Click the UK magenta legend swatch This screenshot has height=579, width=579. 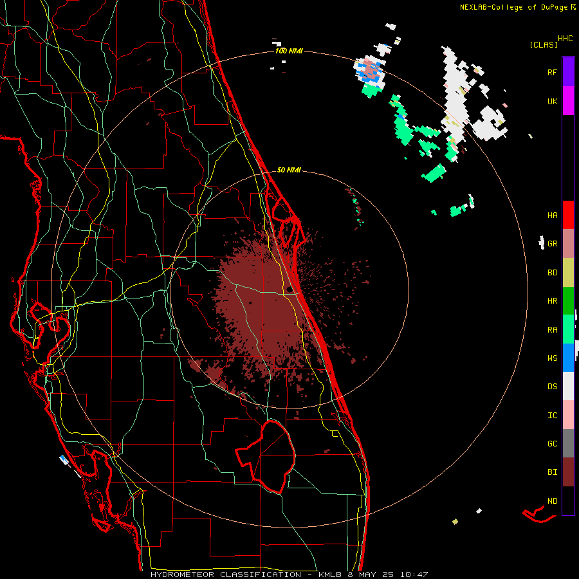[568, 101]
